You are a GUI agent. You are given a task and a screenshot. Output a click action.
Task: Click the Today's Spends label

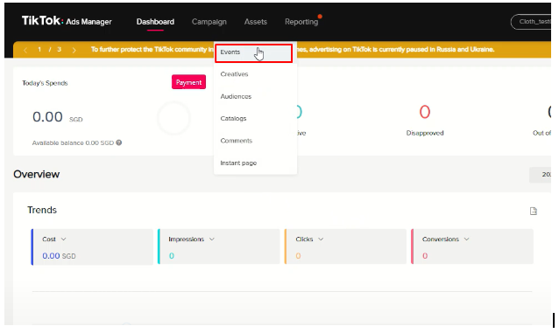(45, 83)
